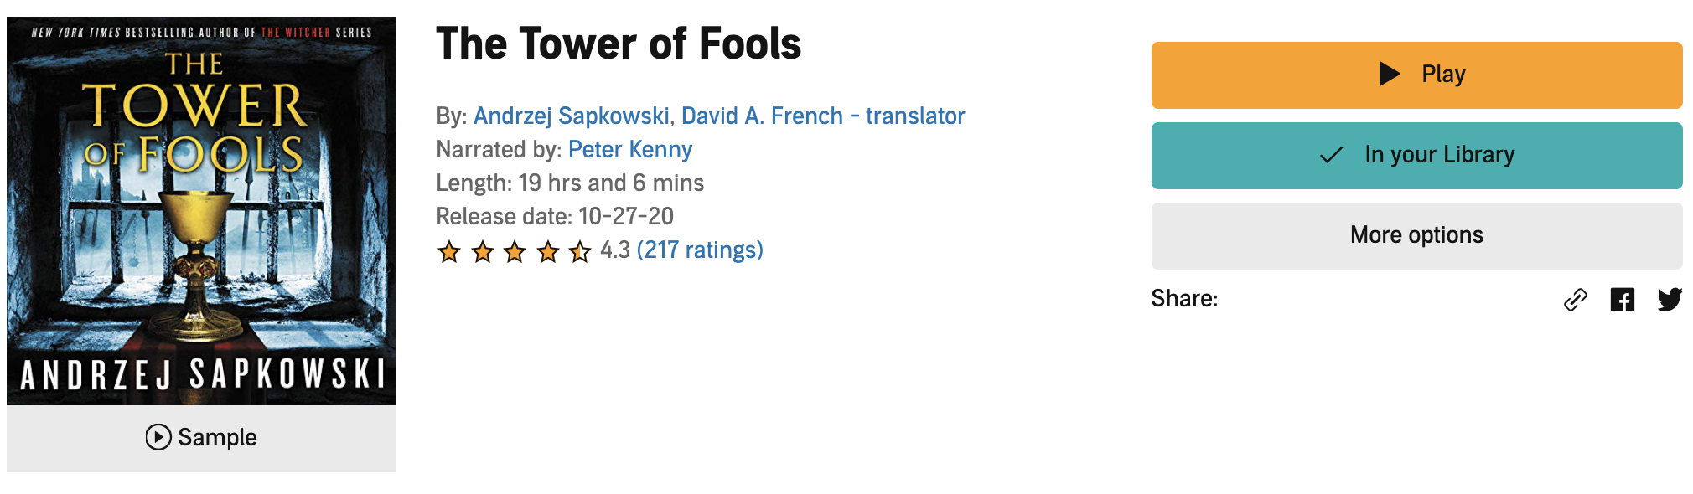Play the Sample under the cover
Viewport: 1693px width, 494px height.
pyautogui.click(x=201, y=437)
